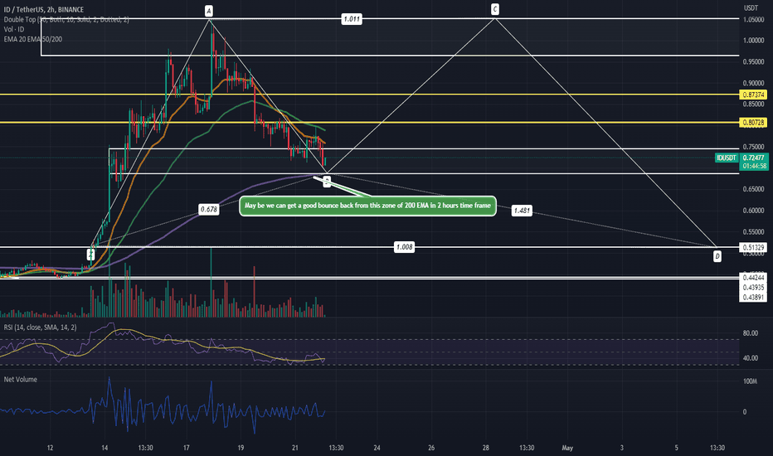
Task: Click date 26 on the time axis
Action: tap(431, 448)
